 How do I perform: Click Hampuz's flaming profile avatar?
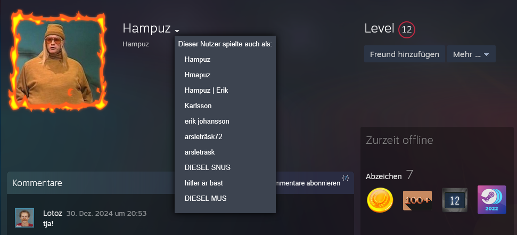(59, 61)
